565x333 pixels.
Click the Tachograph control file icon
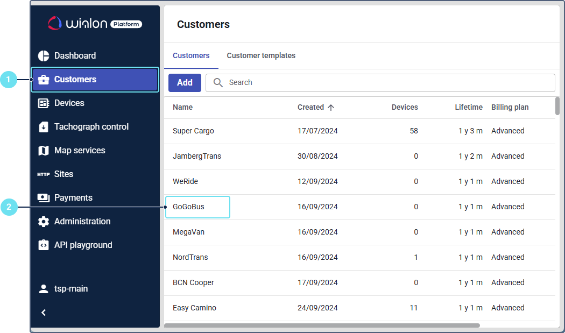44,127
